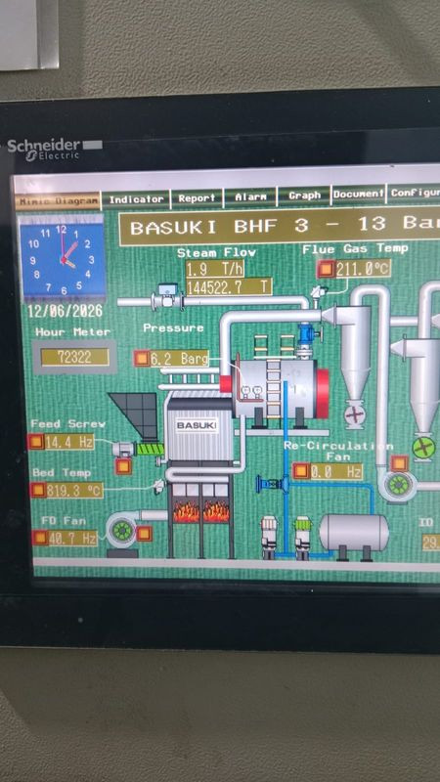The image size is (440, 782).
Task: Click the orange indicator beside Flue Gas Temp
Action: (x=326, y=270)
